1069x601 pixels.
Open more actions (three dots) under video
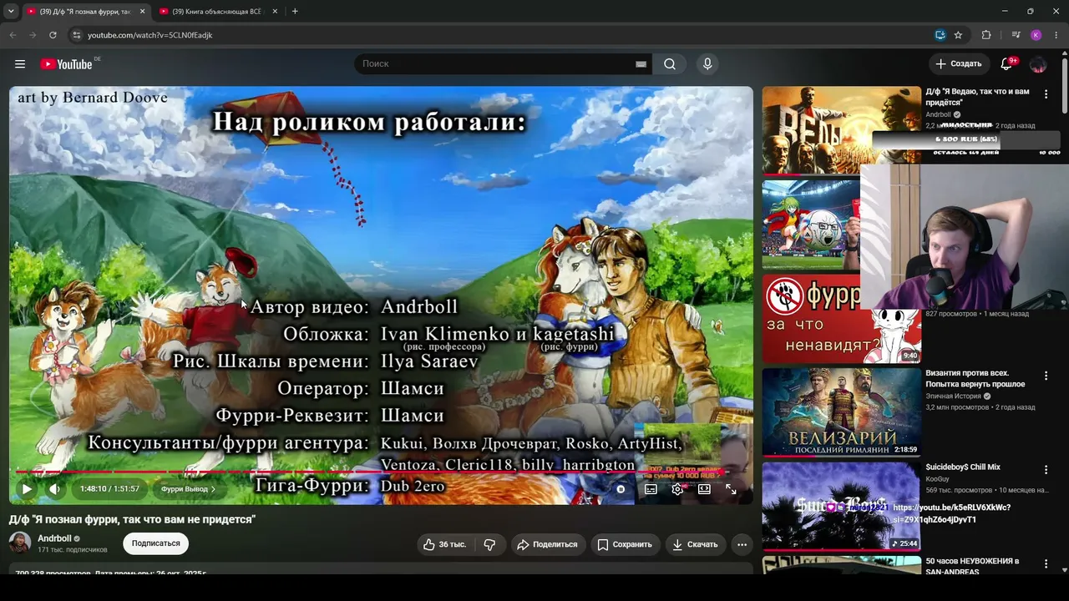click(742, 544)
